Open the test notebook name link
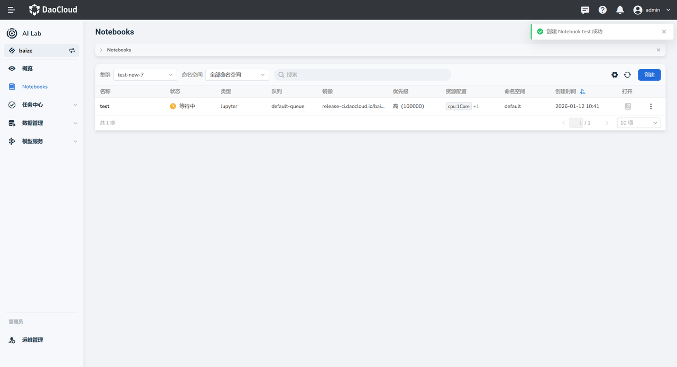This screenshot has height=367, width=677. click(105, 106)
